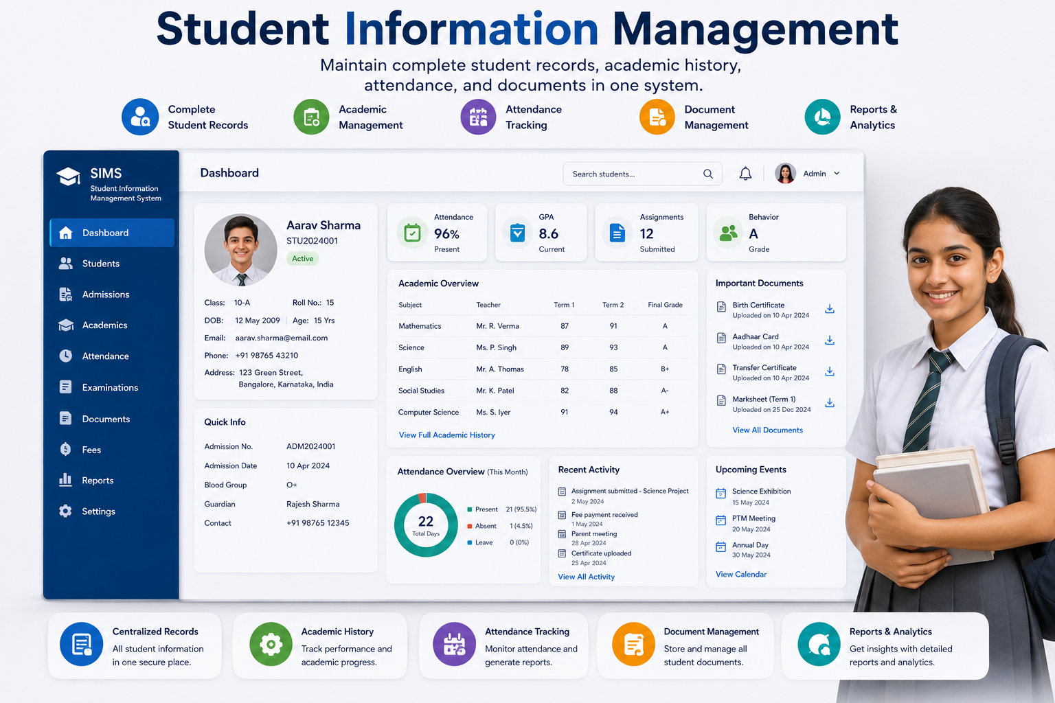
Task: Click the Assignments stat card icon
Action: (x=617, y=233)
